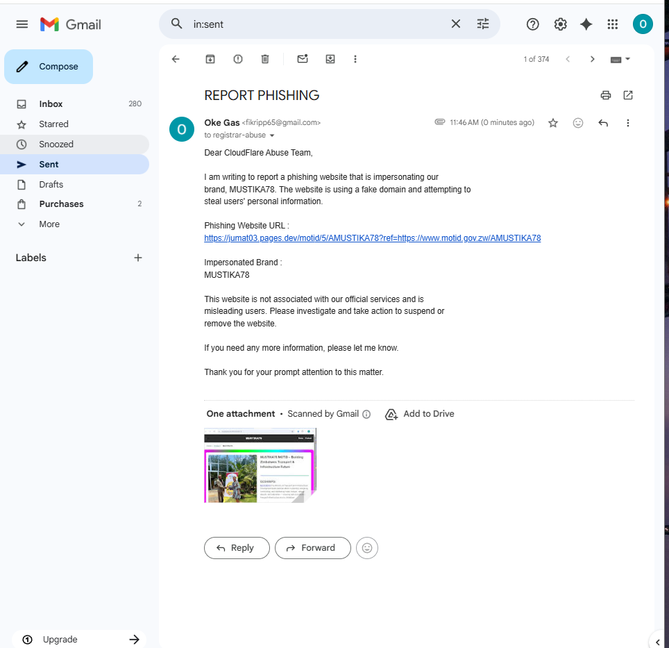Screen dimensions: 669x648
Task: Open Google apps grid
Action: click(613, 24)
